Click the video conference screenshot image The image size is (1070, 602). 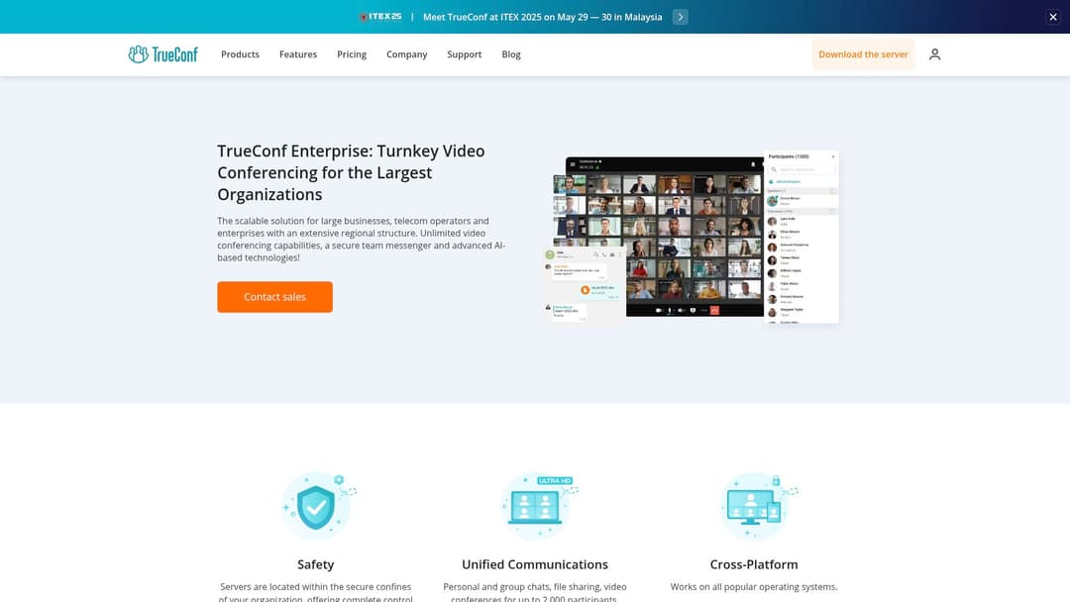click(691, 237)
